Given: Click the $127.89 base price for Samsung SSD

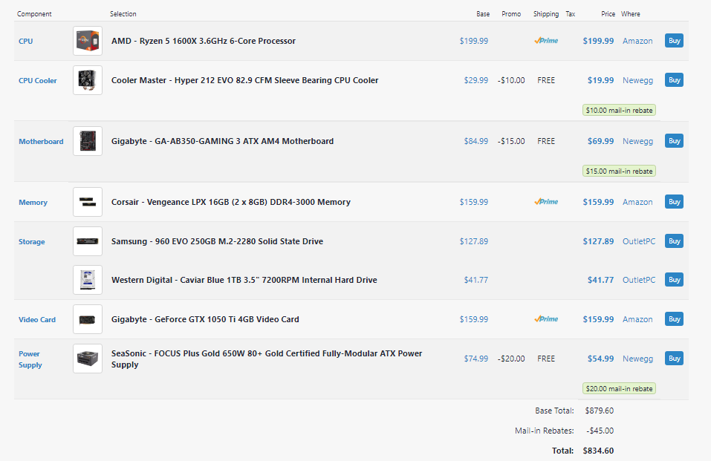Looking at the screenshot, I should click(x=474, y=241).
